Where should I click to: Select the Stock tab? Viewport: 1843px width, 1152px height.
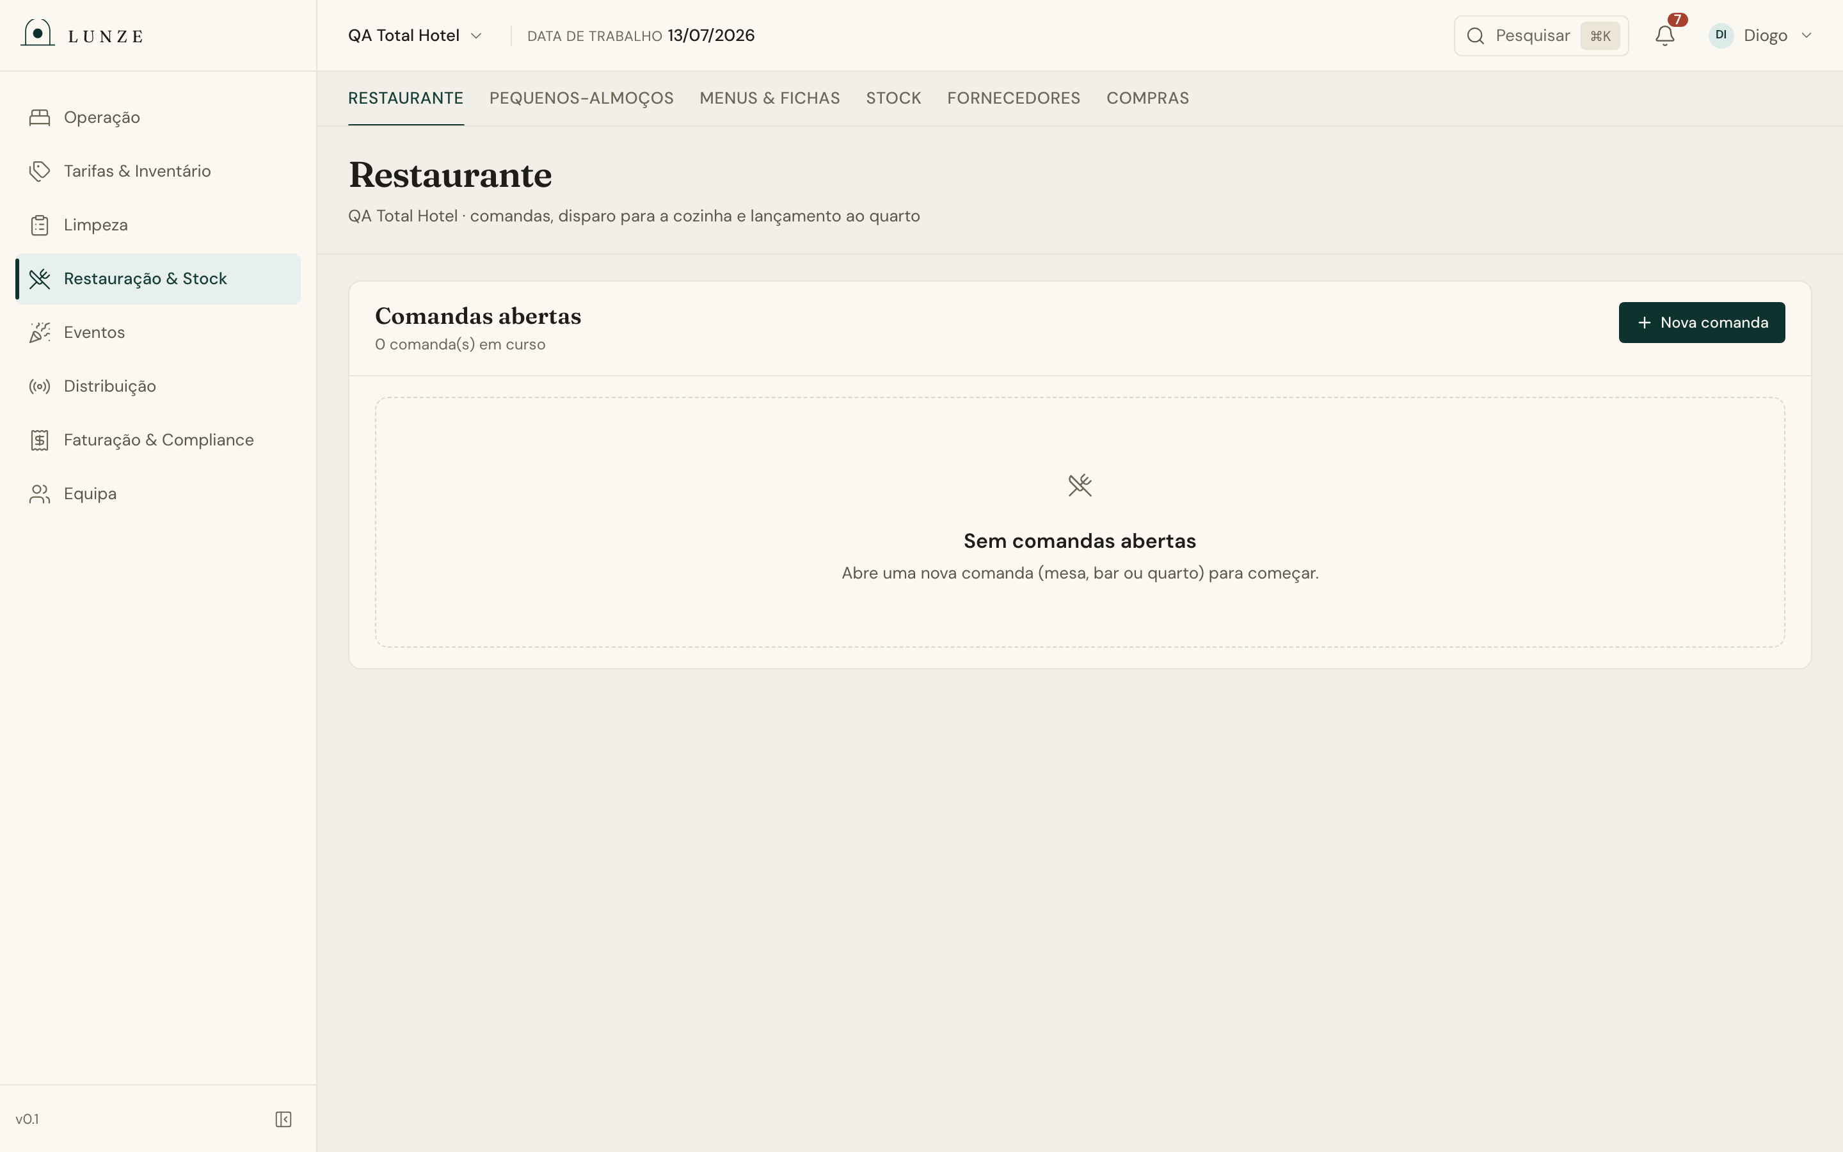[893, 99]
